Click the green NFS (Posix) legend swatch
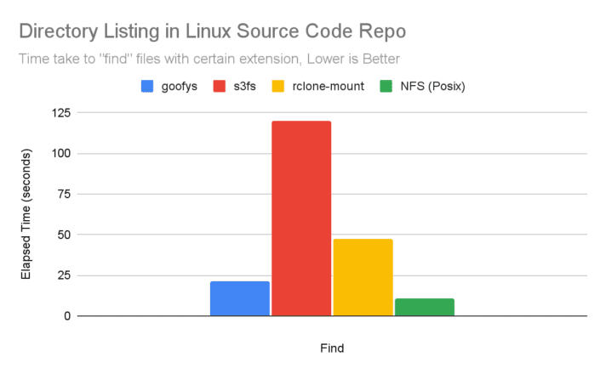The width and height of the screenshot is (606, 374). (x=386, y=86)
